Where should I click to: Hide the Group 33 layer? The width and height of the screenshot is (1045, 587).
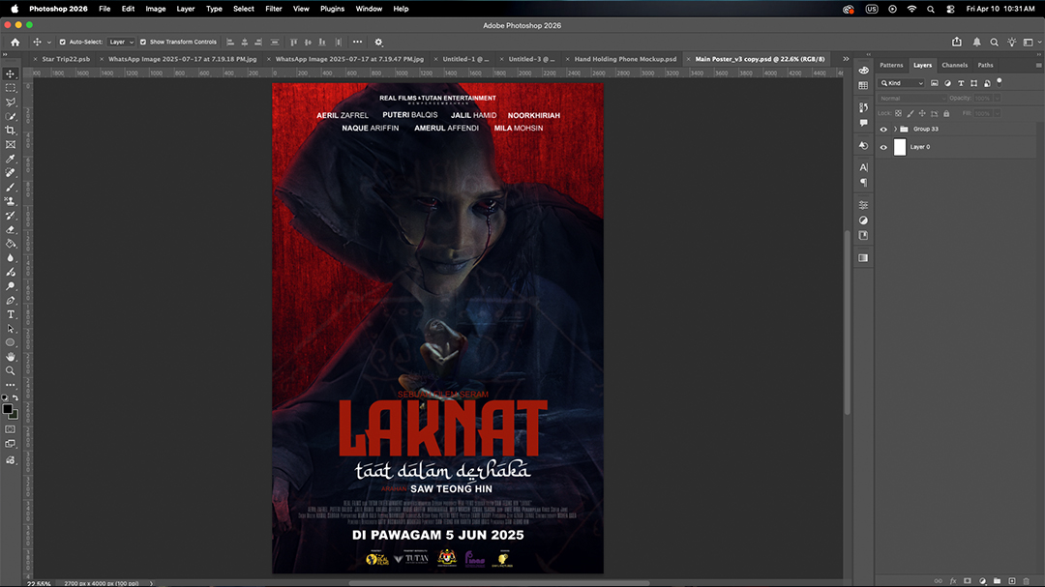[883, 130]
